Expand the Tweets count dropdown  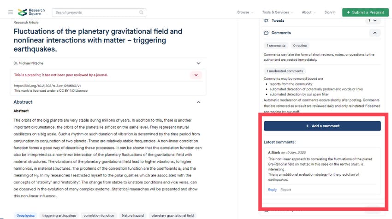pyautogui.click(x=373, y=21)
